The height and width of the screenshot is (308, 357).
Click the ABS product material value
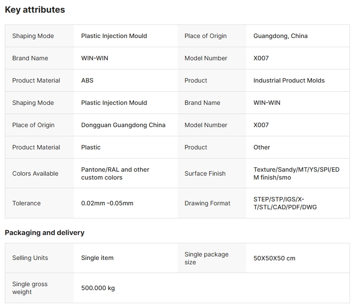[x=87, y=80]
